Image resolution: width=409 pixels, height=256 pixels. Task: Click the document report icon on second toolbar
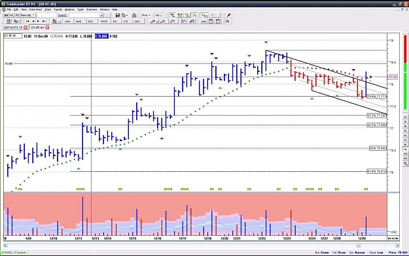coord(9,22)
